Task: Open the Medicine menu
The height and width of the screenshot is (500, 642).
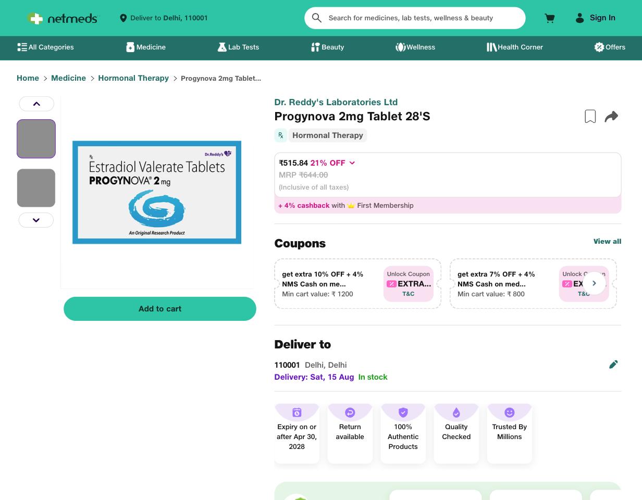Action: (146, 47)
